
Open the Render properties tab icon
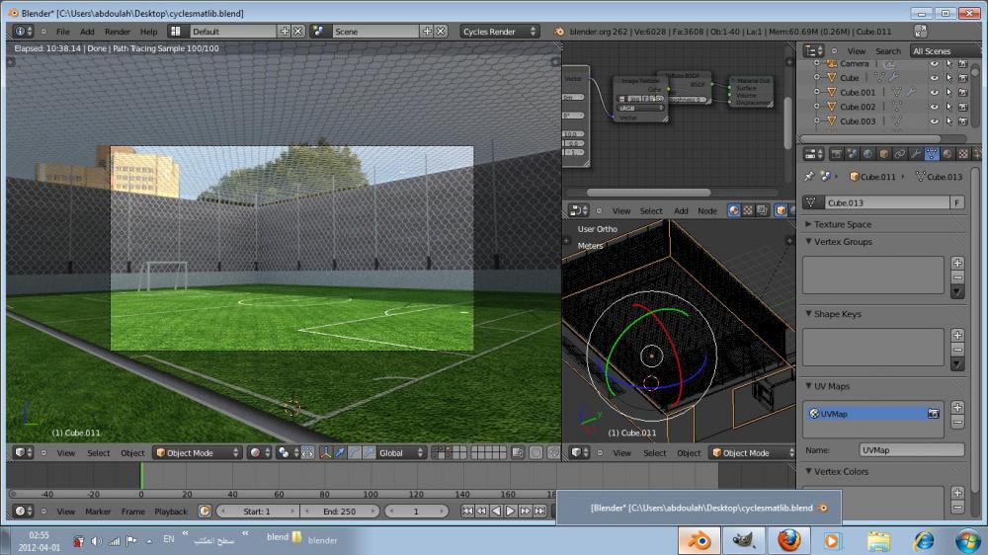tap(836, 154)
